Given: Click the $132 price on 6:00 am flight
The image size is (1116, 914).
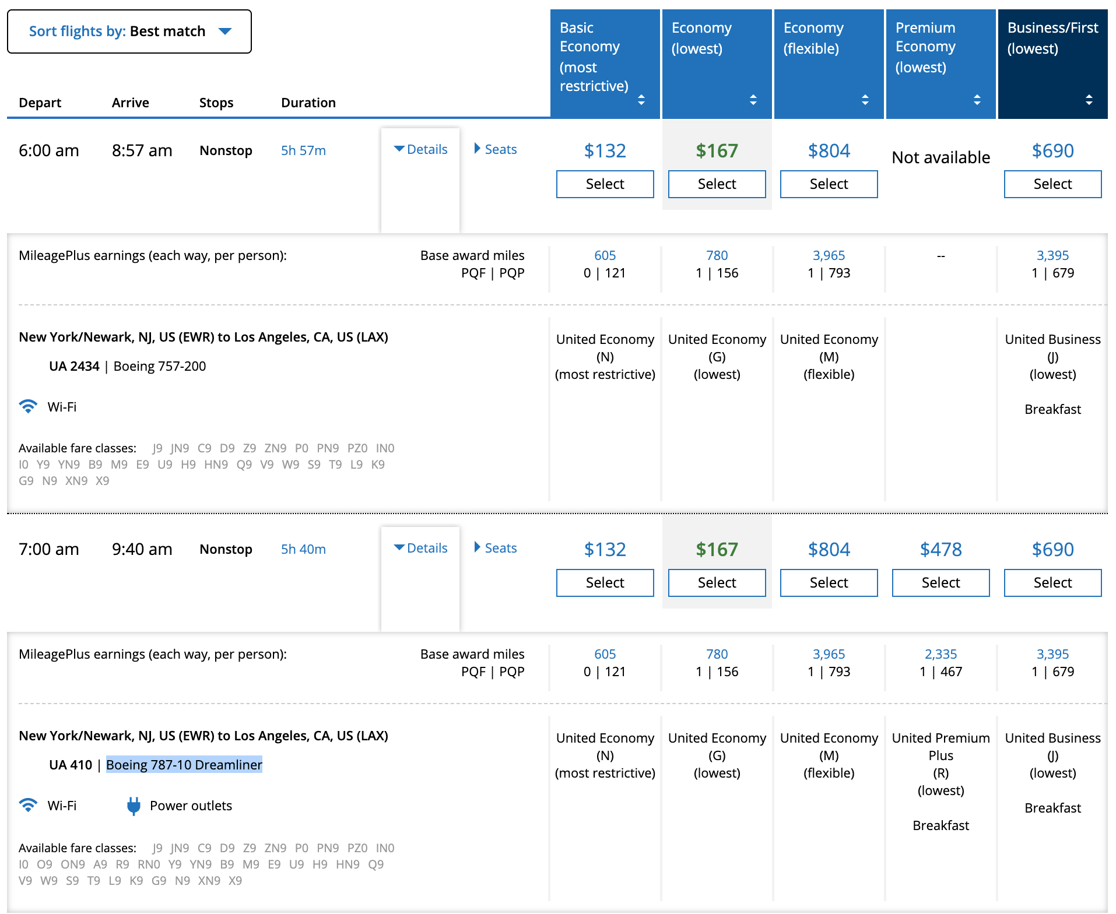Looking at the screenshot, I should tap(605, 151).
